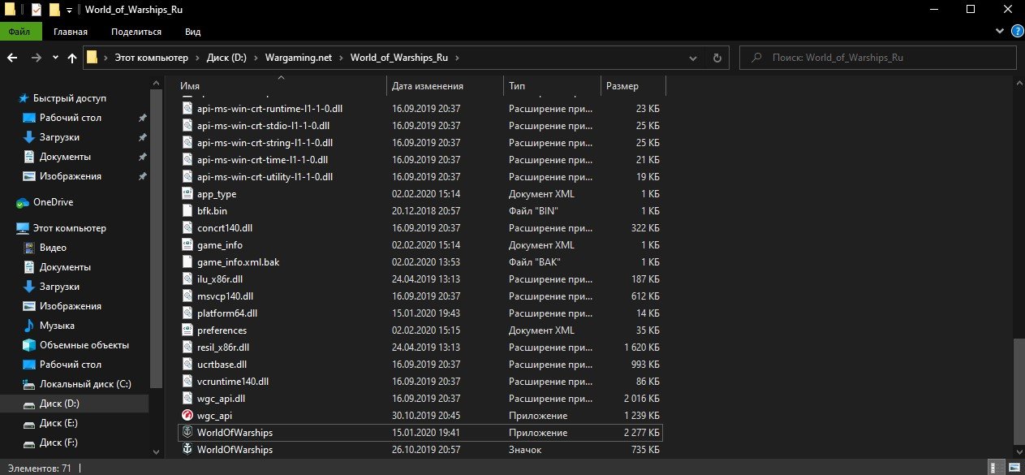The height and width of the screenshot is (475, 1025).
Task: Click the preferences XML file icon
Action: [187, 330]
